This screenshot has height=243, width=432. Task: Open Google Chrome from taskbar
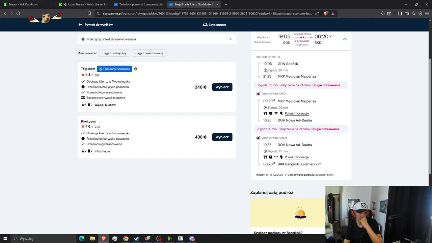pos(126,239)
